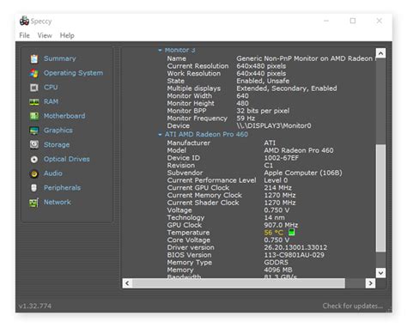Click the Multiple displays row label

(x=194, y=88)
